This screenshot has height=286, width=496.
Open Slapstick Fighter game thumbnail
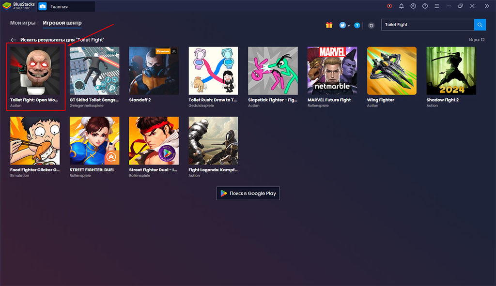[273, 71]
